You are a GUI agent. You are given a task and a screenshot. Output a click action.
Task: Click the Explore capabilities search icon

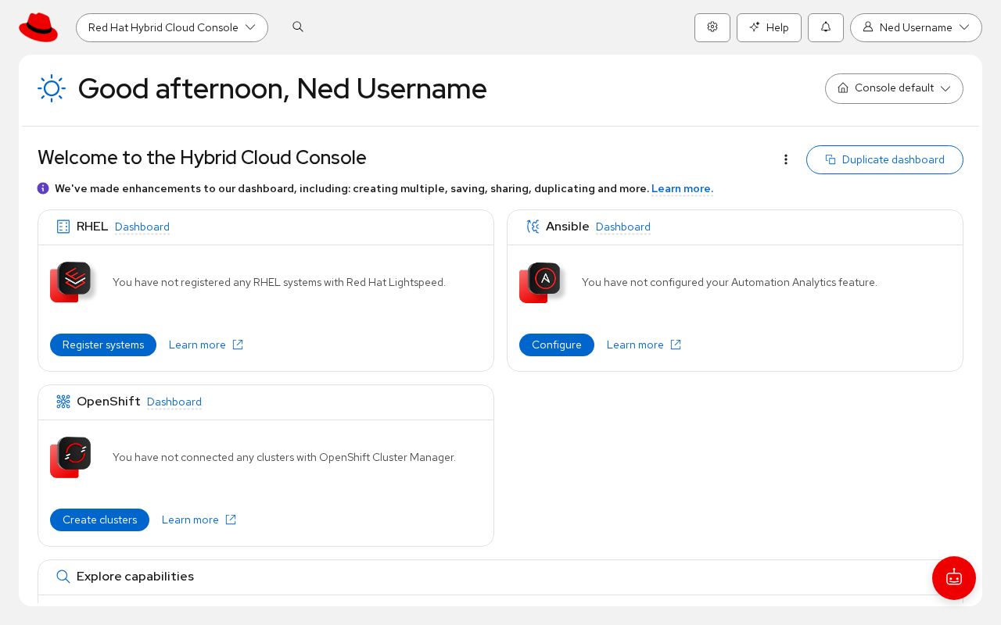pyautogui.click(x=63, y=577)
